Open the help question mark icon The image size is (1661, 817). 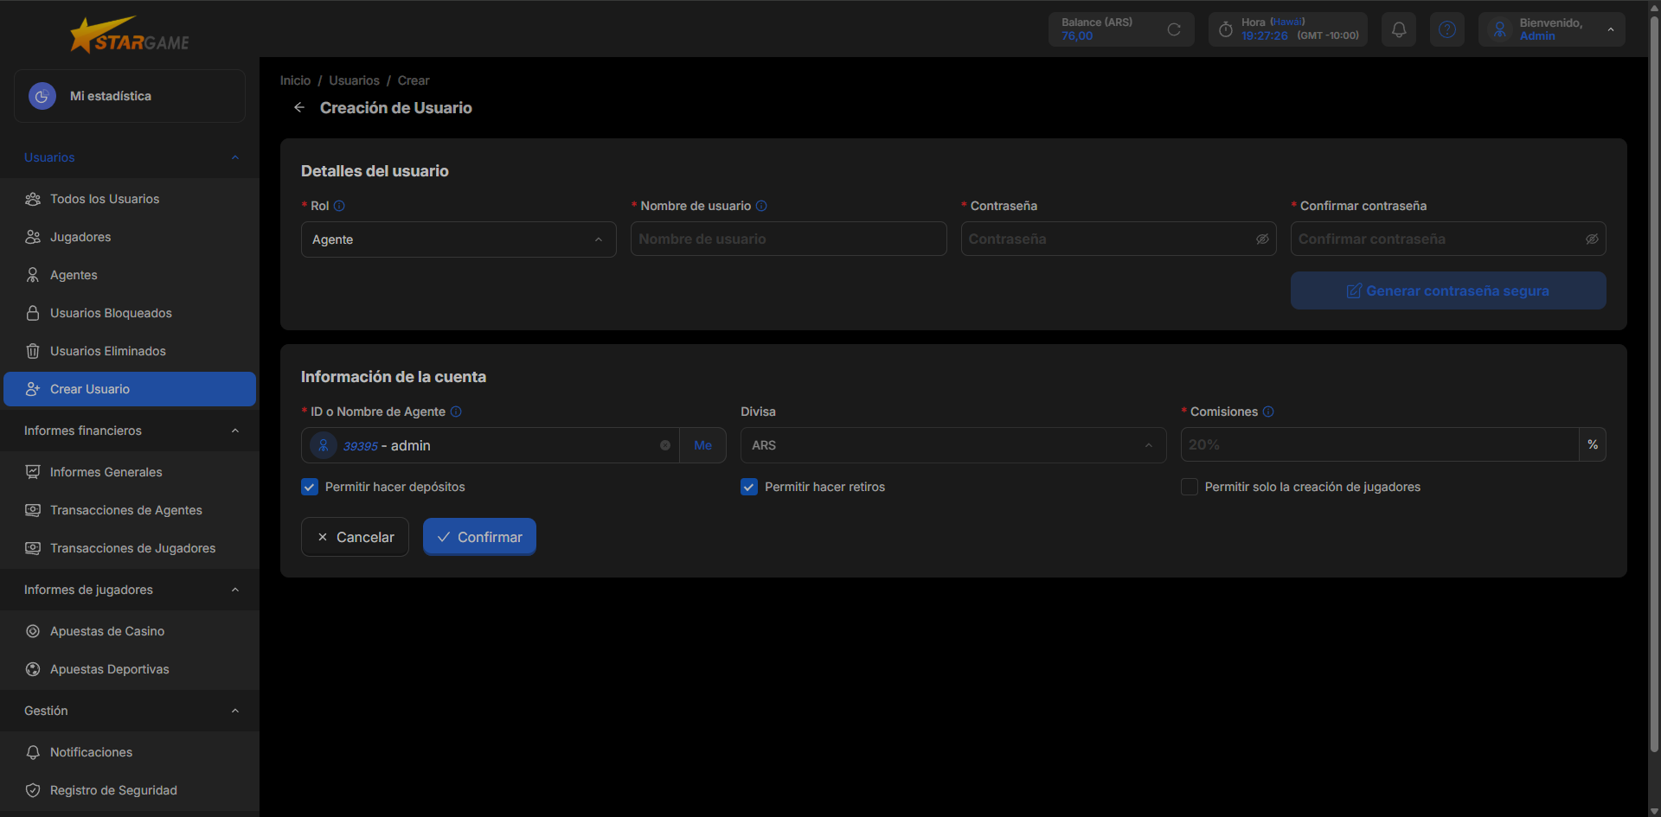point(1446,29)
